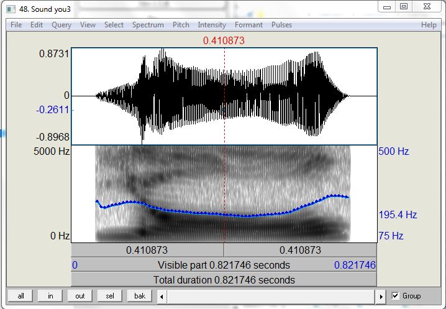Screen dimensions: 446x309
Task: Click the 0.8731 maximum amplitude label
Action: click(x=54, y=53)
